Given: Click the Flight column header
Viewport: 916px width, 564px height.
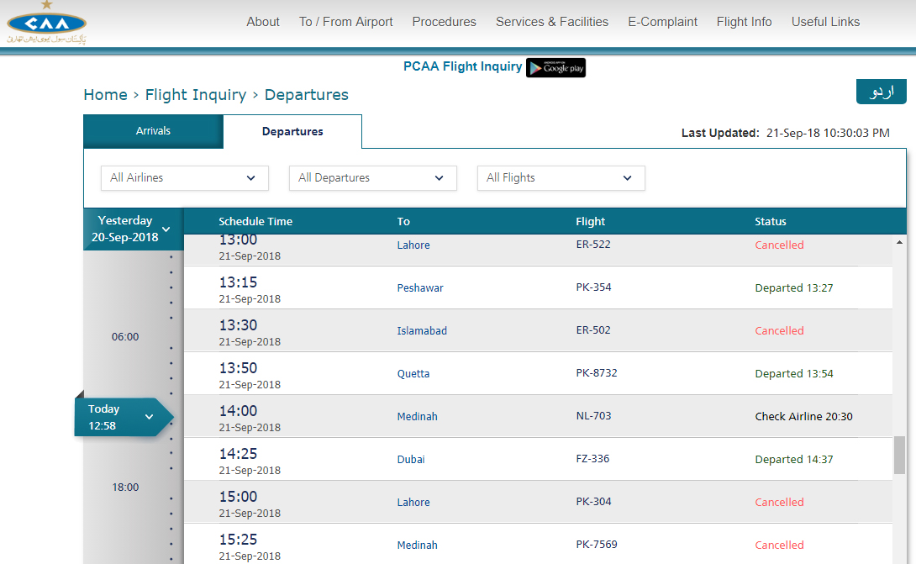Looking at the screenshot, I should click(x=590, y=222).
